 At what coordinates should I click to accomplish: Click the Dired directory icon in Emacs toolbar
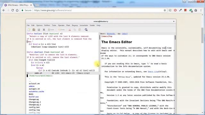39,30
